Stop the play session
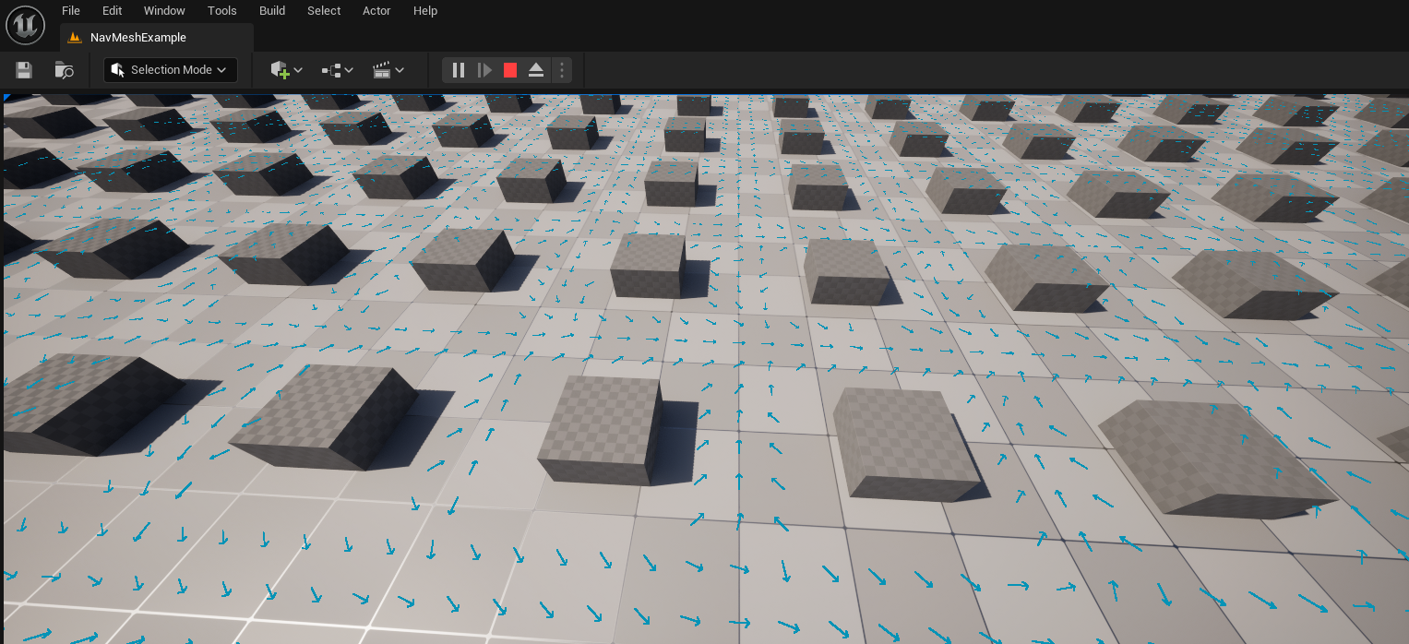1409x644 pixels. [x=510, y=70]
